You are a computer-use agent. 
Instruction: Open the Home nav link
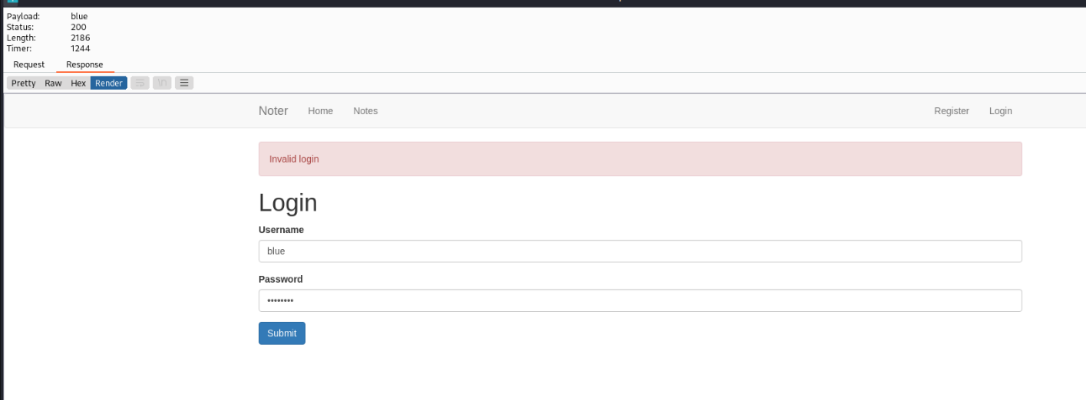(320, 111)
